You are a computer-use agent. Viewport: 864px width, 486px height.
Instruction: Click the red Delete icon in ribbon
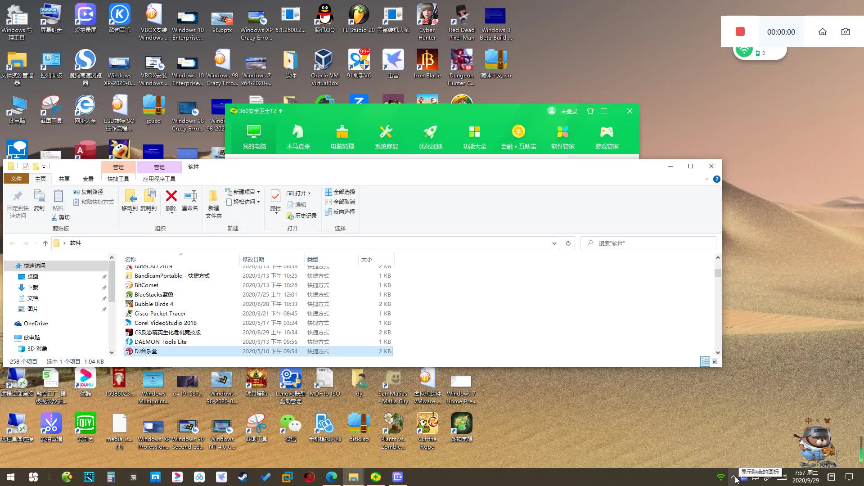[x=171, y=196]
